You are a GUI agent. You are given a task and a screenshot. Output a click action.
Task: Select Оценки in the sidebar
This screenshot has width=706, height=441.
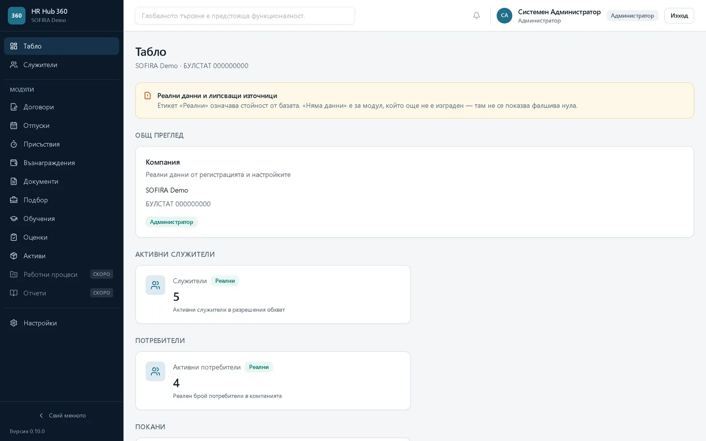[x=61, y=237]
